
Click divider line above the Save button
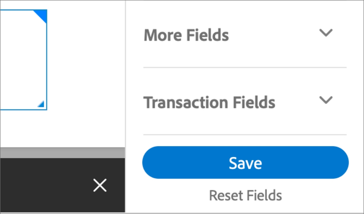pyautogui.click(x=245, y=134)
